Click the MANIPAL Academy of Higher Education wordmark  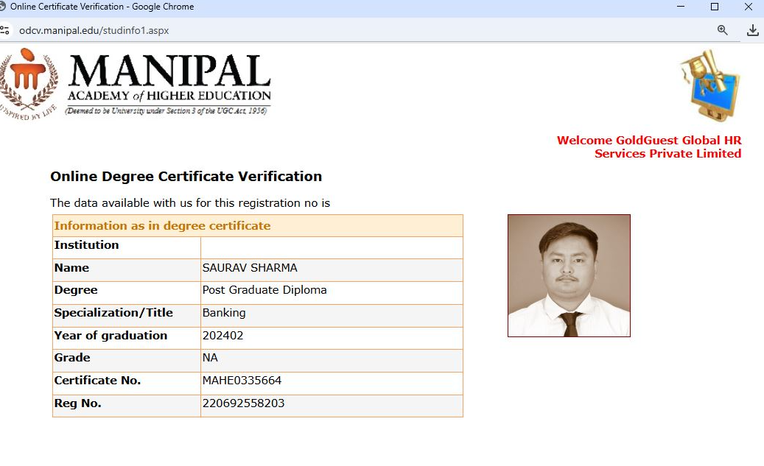point(169,84)
